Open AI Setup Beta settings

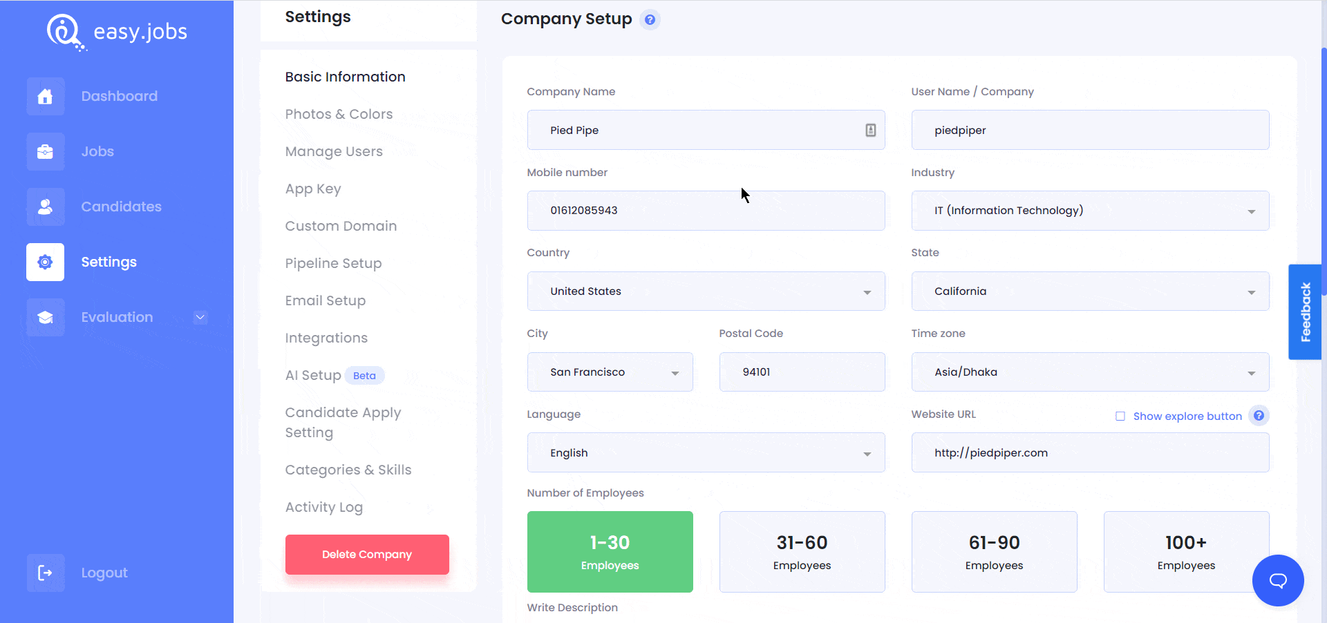[335, 375]
